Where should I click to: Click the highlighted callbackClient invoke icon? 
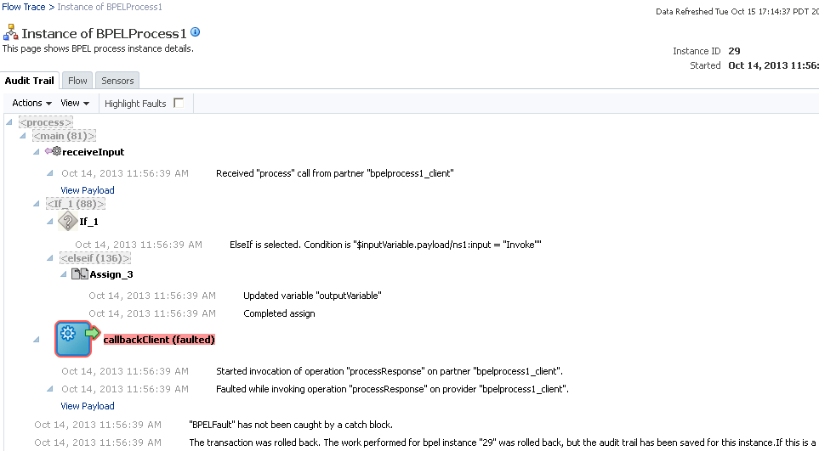pyautogui.click(x=77, y=339)
